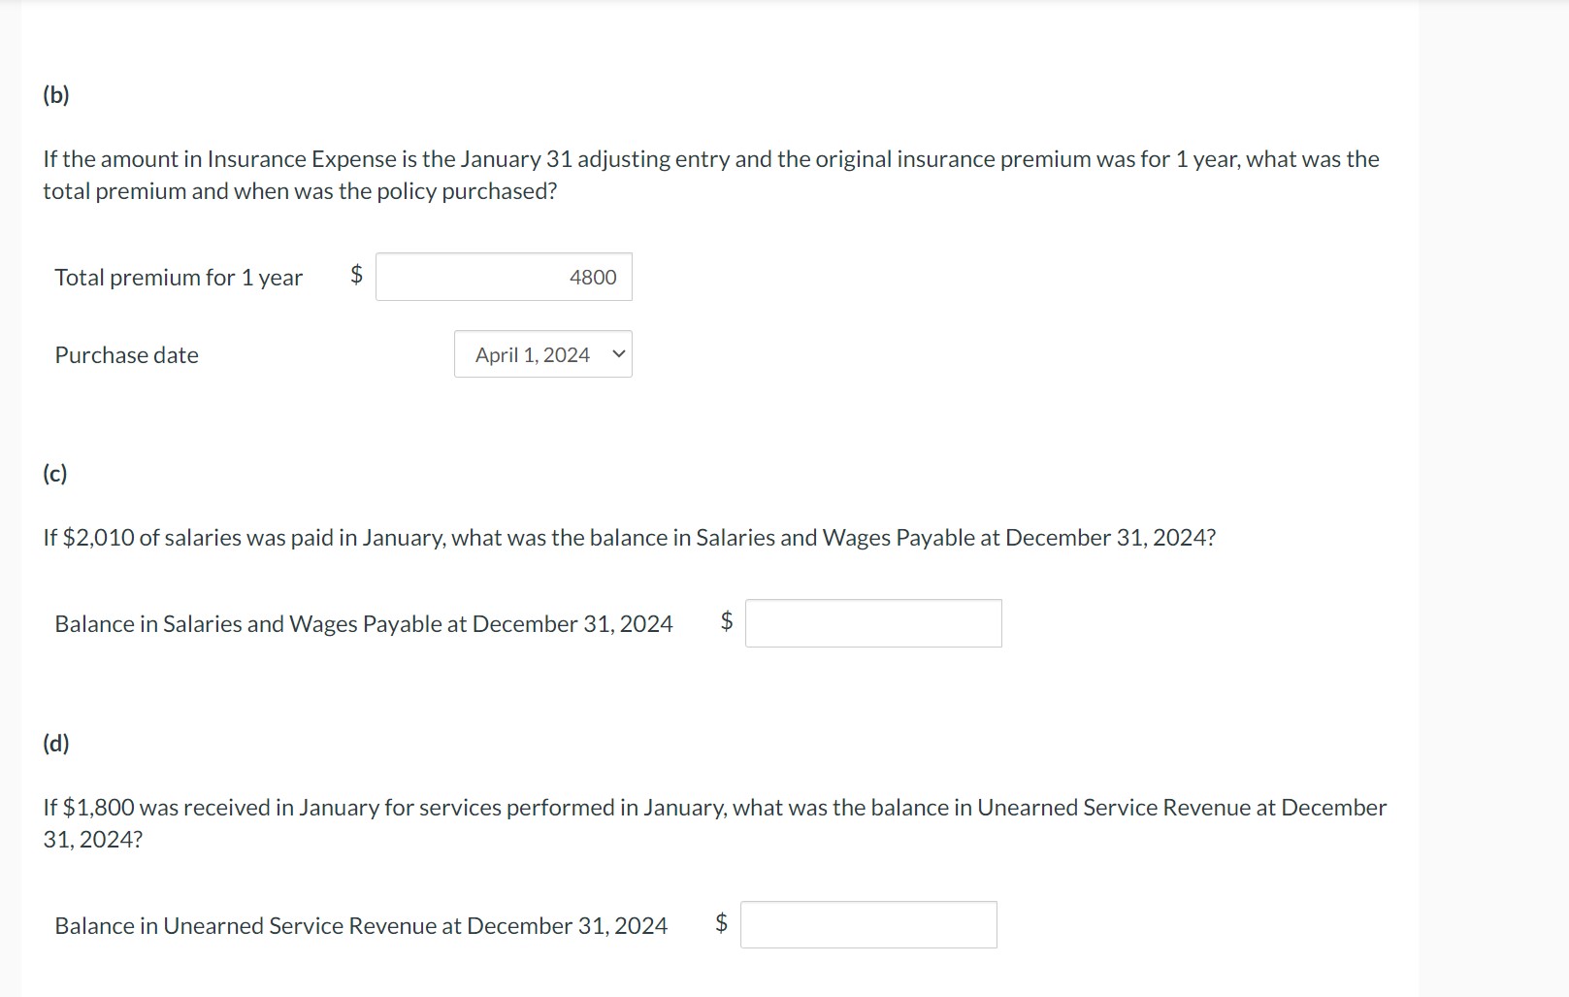Click the '$1,800' amount in question (d)
The width and height of the screenshot is (1569, 997).
pos(98,808)
